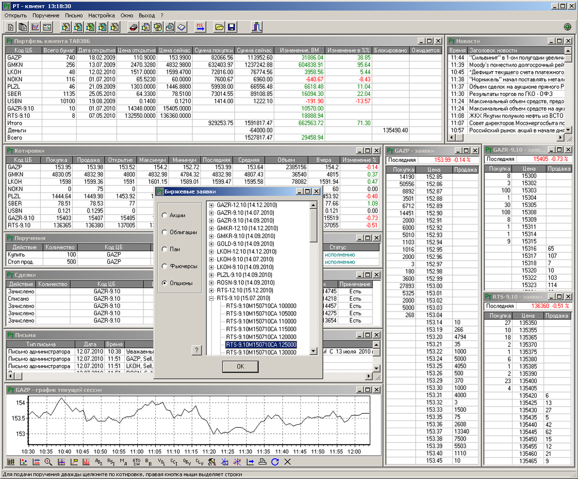Click the yellow open folder toolbar icon

tap(220, 27)
